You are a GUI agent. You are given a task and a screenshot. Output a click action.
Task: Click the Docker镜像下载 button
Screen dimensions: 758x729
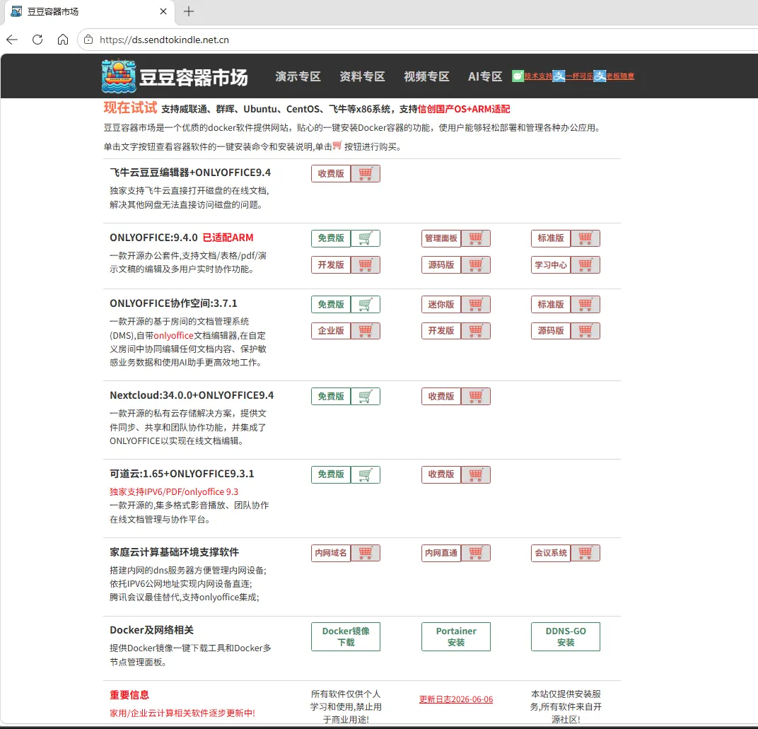[346, 636]
